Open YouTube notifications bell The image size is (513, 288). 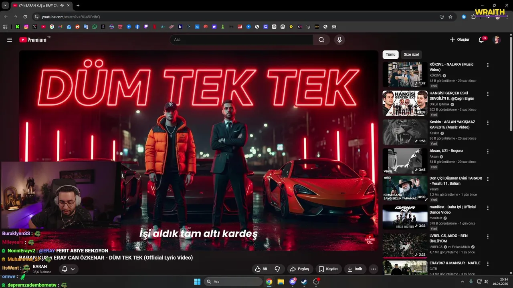[482, 40]
